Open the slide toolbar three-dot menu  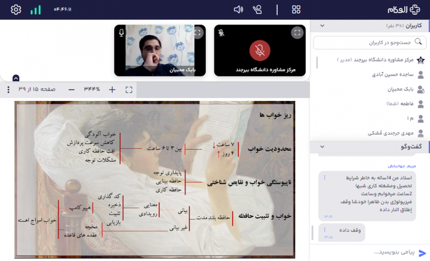[x=8, y=90]
